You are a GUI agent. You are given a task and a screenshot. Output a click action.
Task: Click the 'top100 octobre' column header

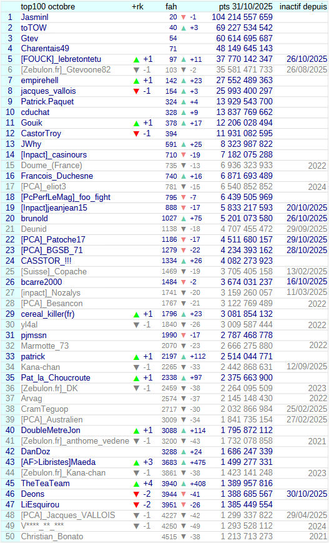coord(47,7)
